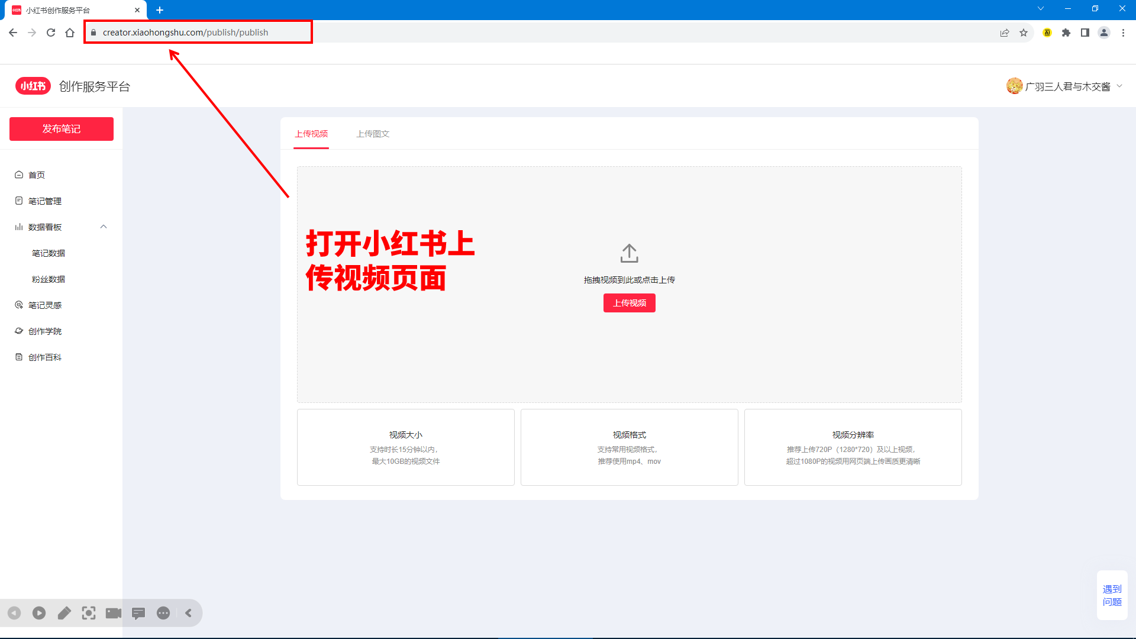Switch to the 上传图文 tab

pos(373,134)
